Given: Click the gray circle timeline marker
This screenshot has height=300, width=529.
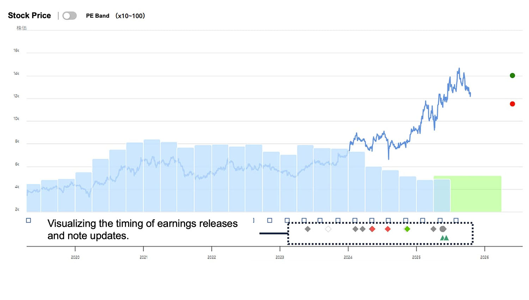Looking at the screenshot, I should coord(443,229).
